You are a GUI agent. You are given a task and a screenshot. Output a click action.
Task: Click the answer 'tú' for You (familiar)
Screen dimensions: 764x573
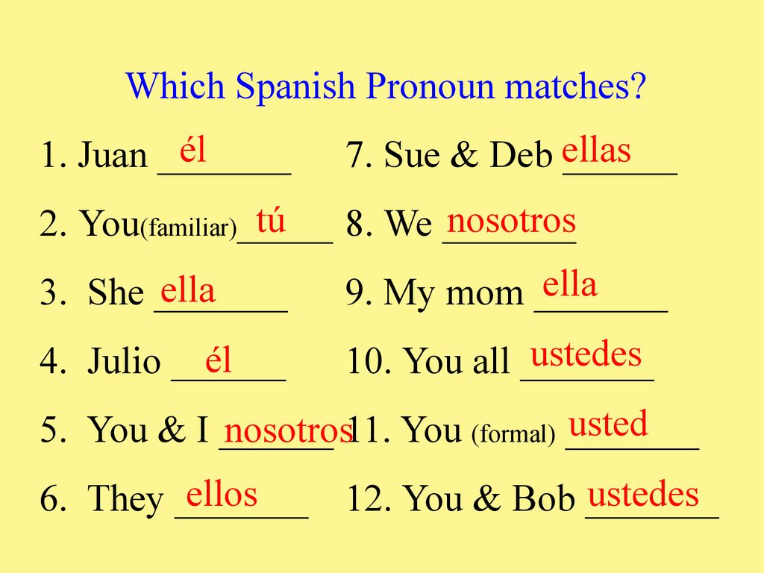coord(270,220)
